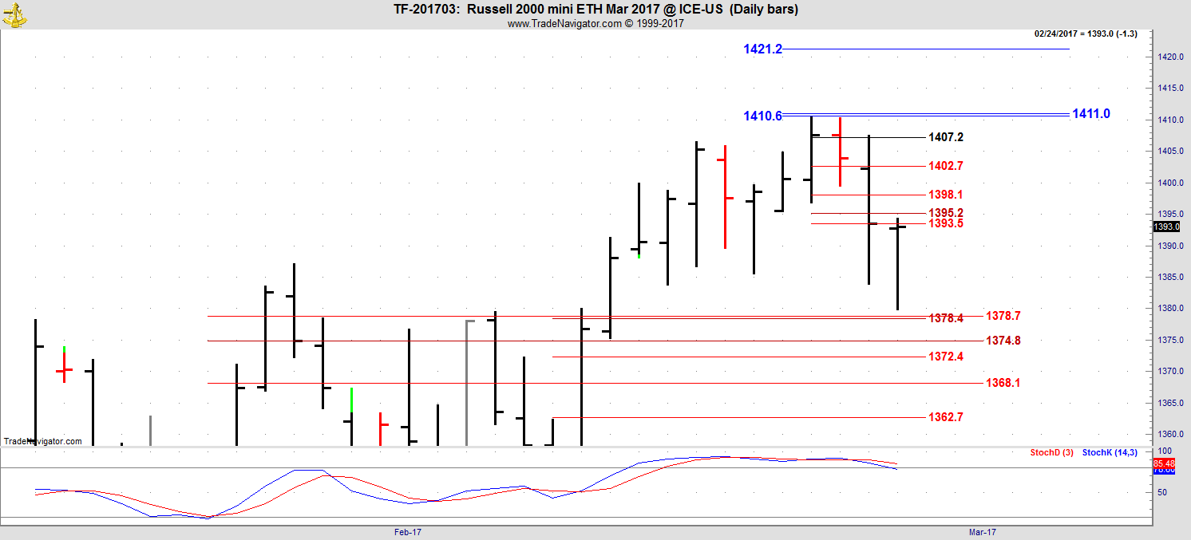Select the StochD (3) indicator label
The width and height of the screenshot is (1191, 540).
(1051, 453)
